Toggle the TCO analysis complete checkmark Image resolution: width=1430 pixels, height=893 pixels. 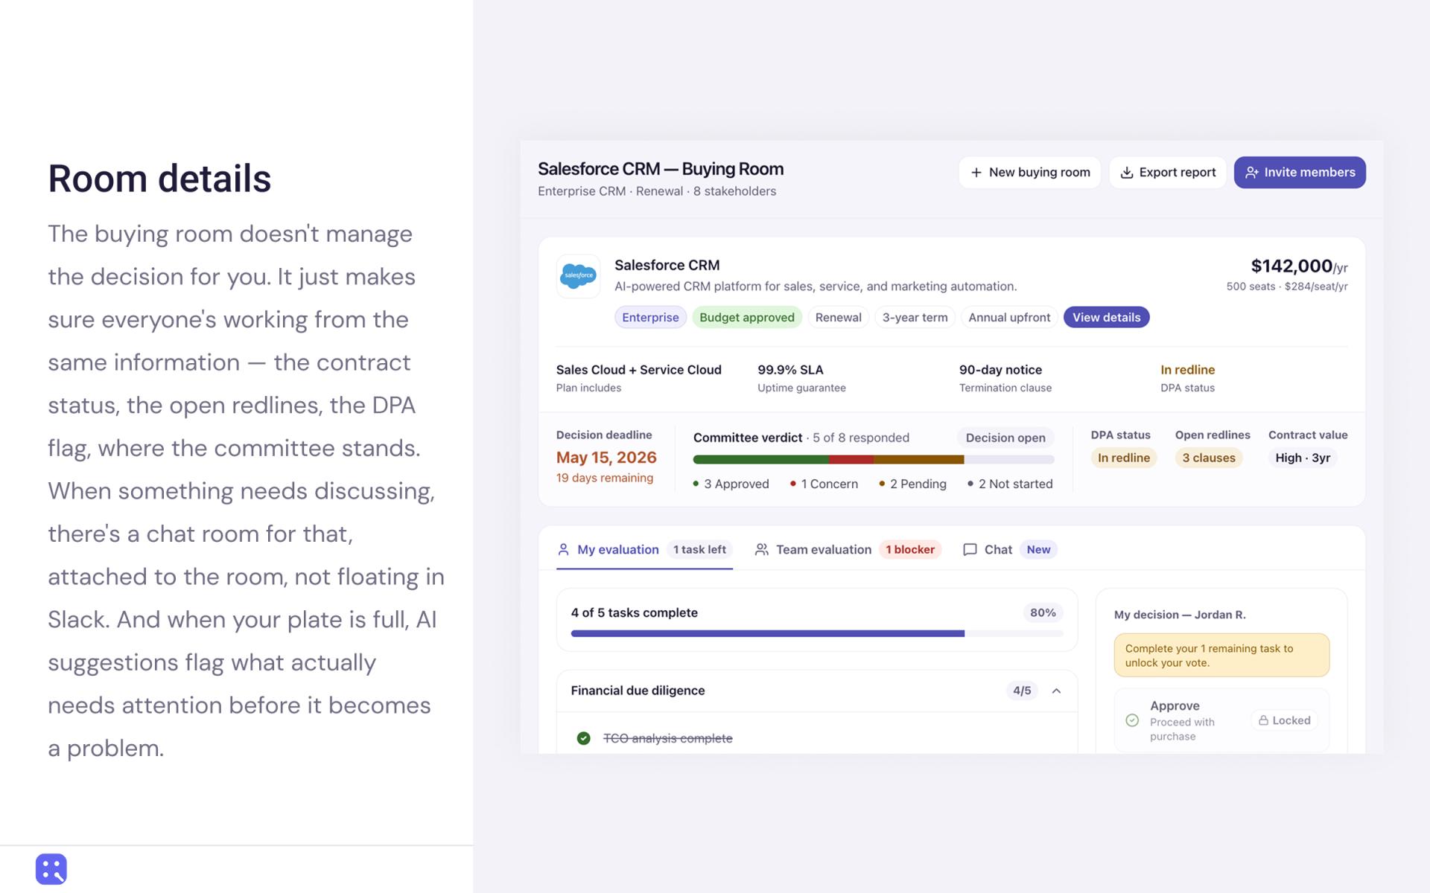(584, 738)
